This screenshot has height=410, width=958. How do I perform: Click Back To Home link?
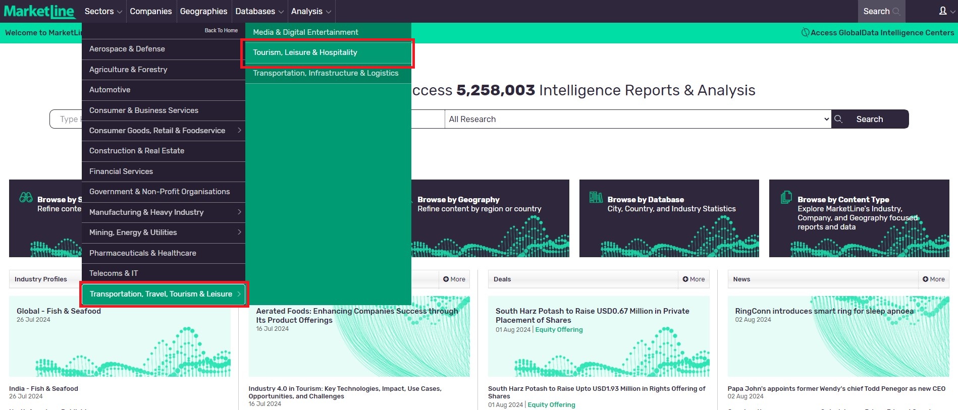(221, 30)
